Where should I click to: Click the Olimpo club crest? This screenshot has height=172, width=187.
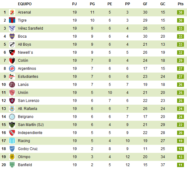tap(12, 157)
